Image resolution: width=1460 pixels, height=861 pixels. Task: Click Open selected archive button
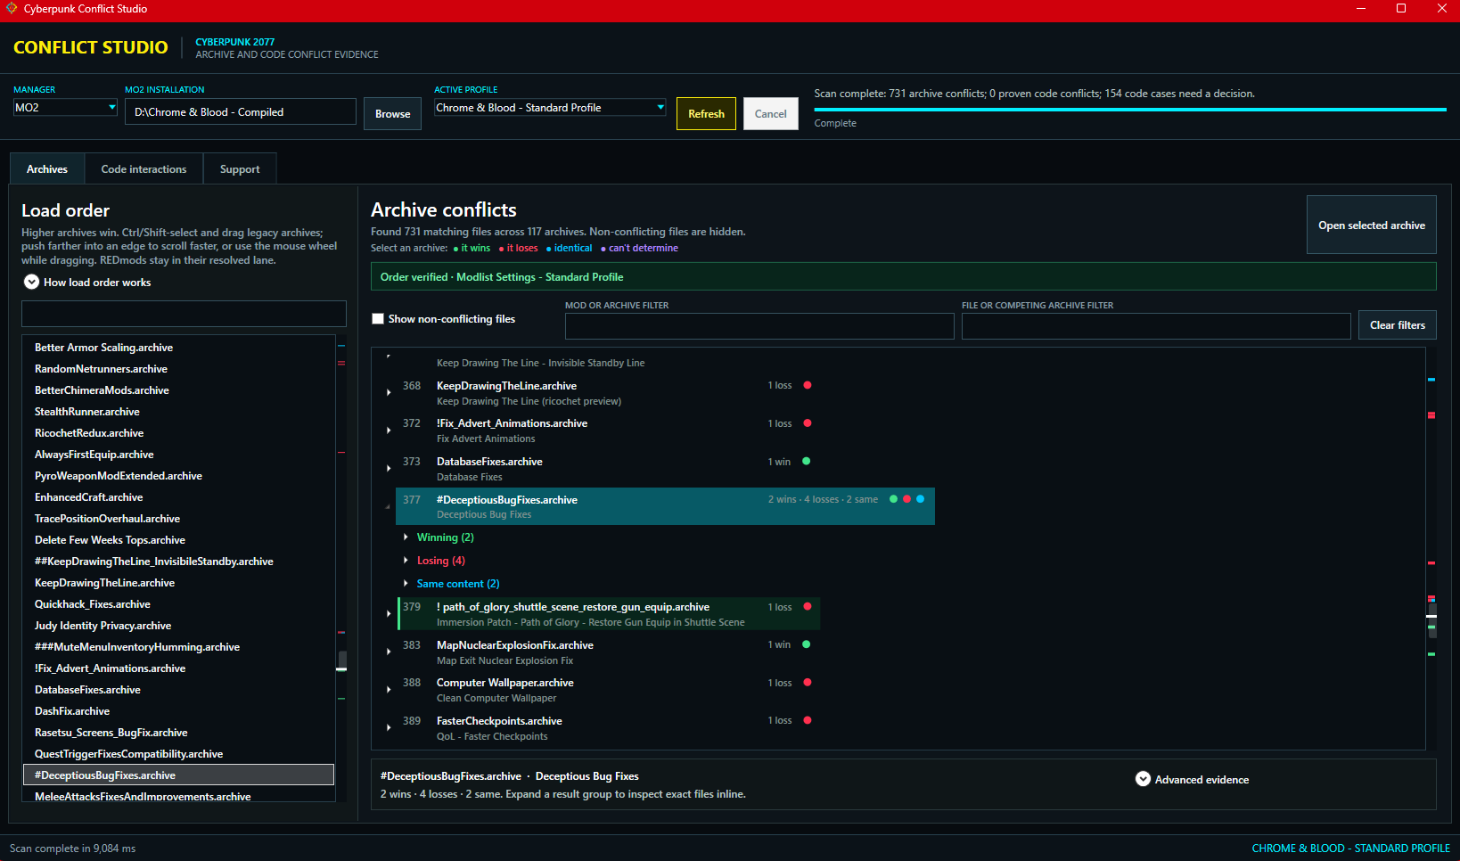click(x=1372, y=225)
